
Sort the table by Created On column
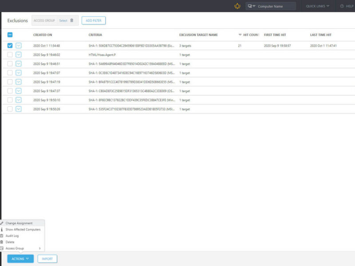43,35
